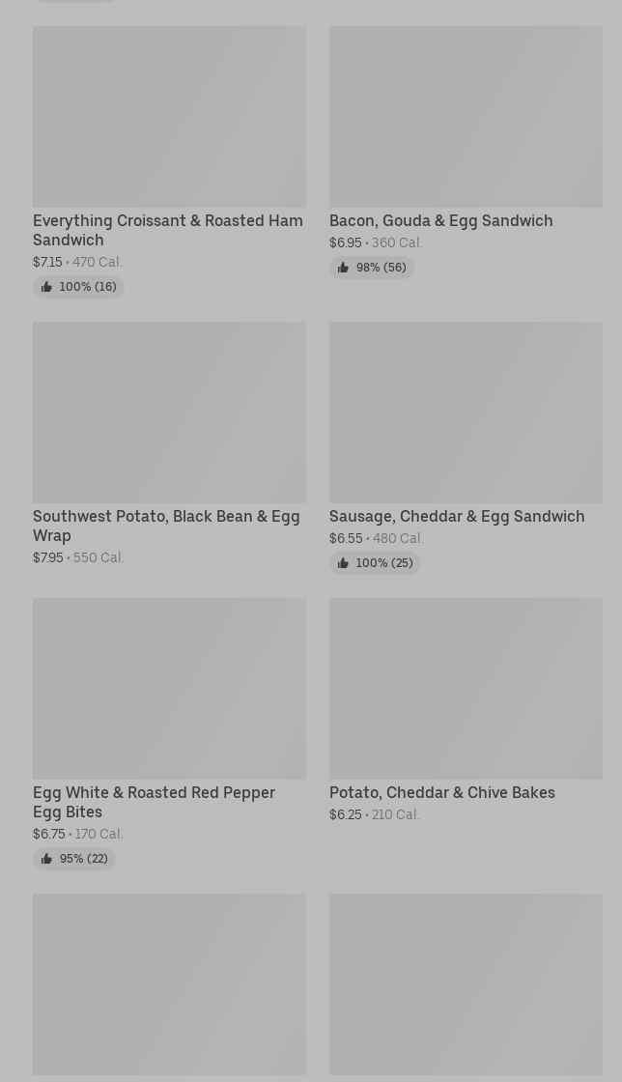Click thumbs-up icon for Sausage, Cheddar & Egg

coord(343,563)
